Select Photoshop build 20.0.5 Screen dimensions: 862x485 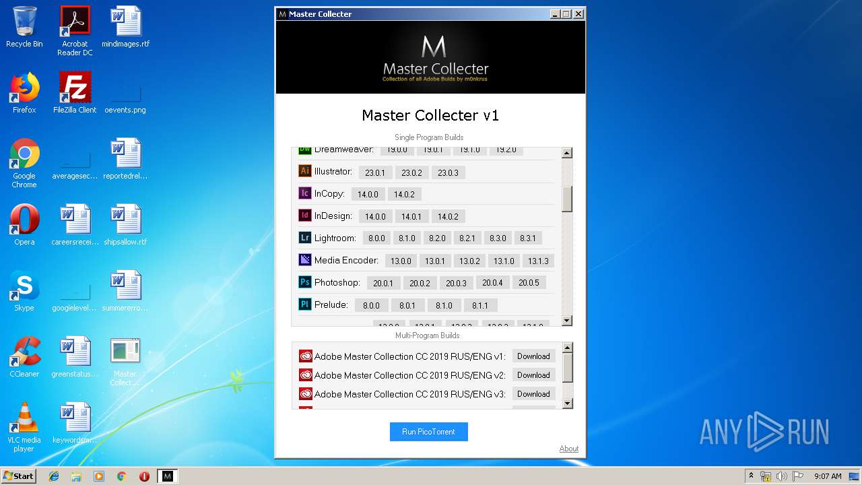pos(529,283)
